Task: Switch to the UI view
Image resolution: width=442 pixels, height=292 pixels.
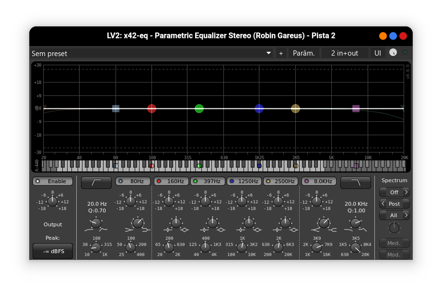Action: tap(377, 53)
